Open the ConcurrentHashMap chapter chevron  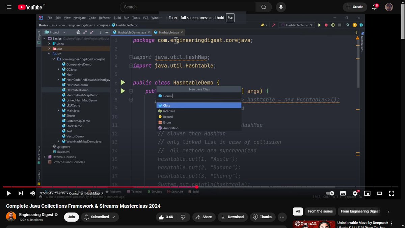coord(102,193)
